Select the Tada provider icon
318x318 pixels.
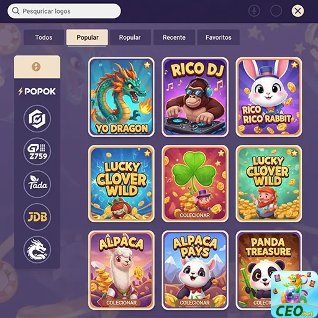[x=37, y=184]
